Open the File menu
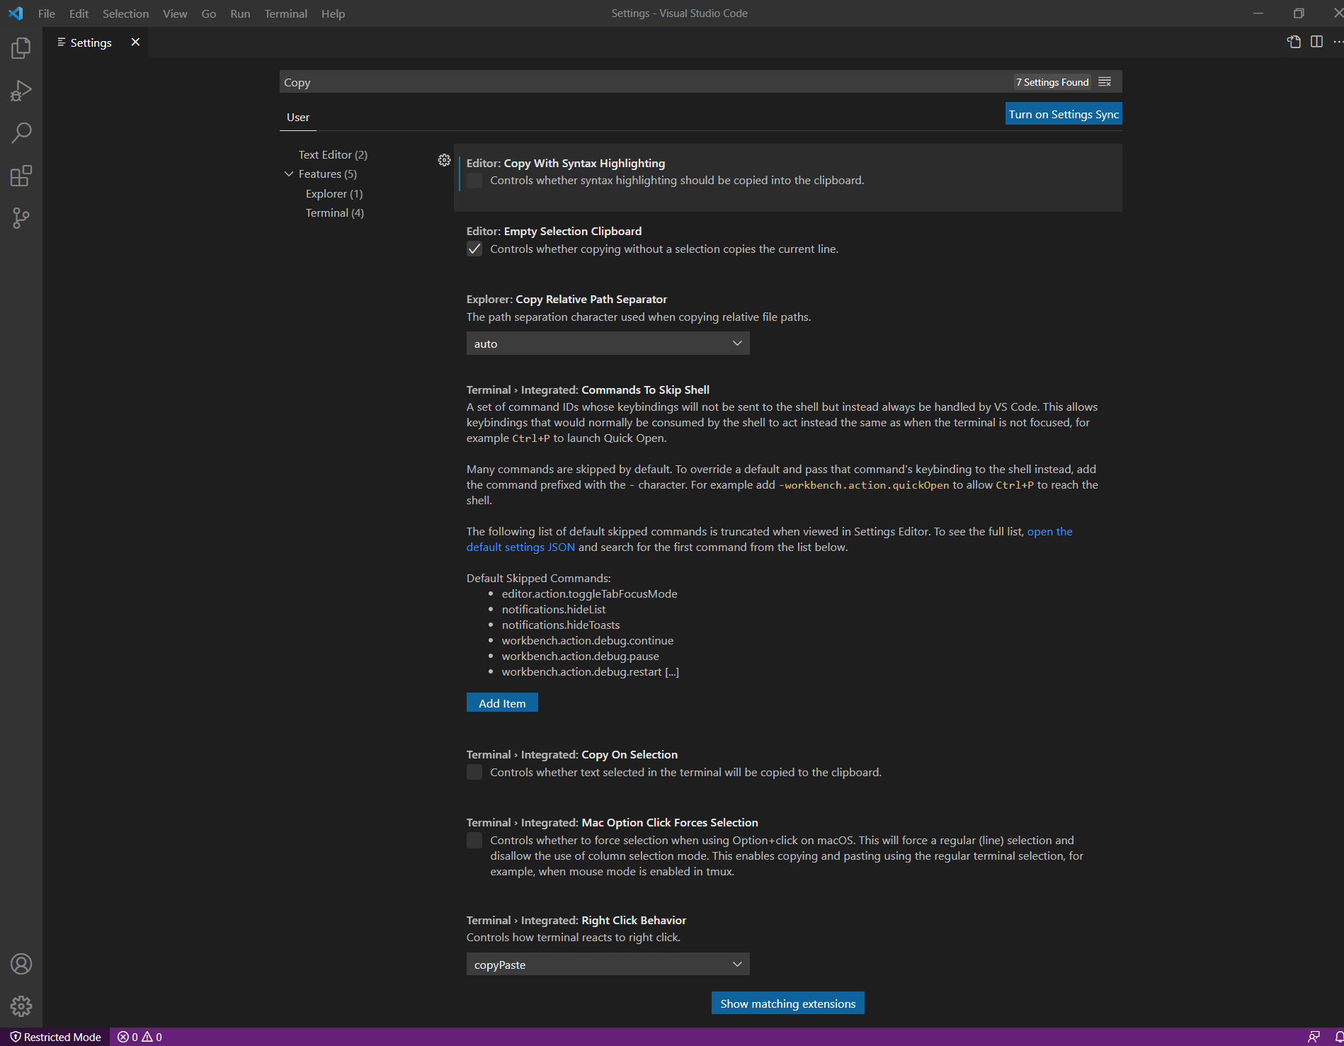This screenshot has width=1344, height=1046. [x=47, y=13]
